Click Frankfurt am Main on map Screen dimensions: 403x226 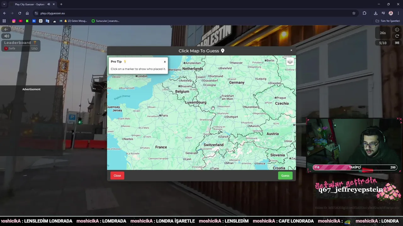click(x=227, y=97)
